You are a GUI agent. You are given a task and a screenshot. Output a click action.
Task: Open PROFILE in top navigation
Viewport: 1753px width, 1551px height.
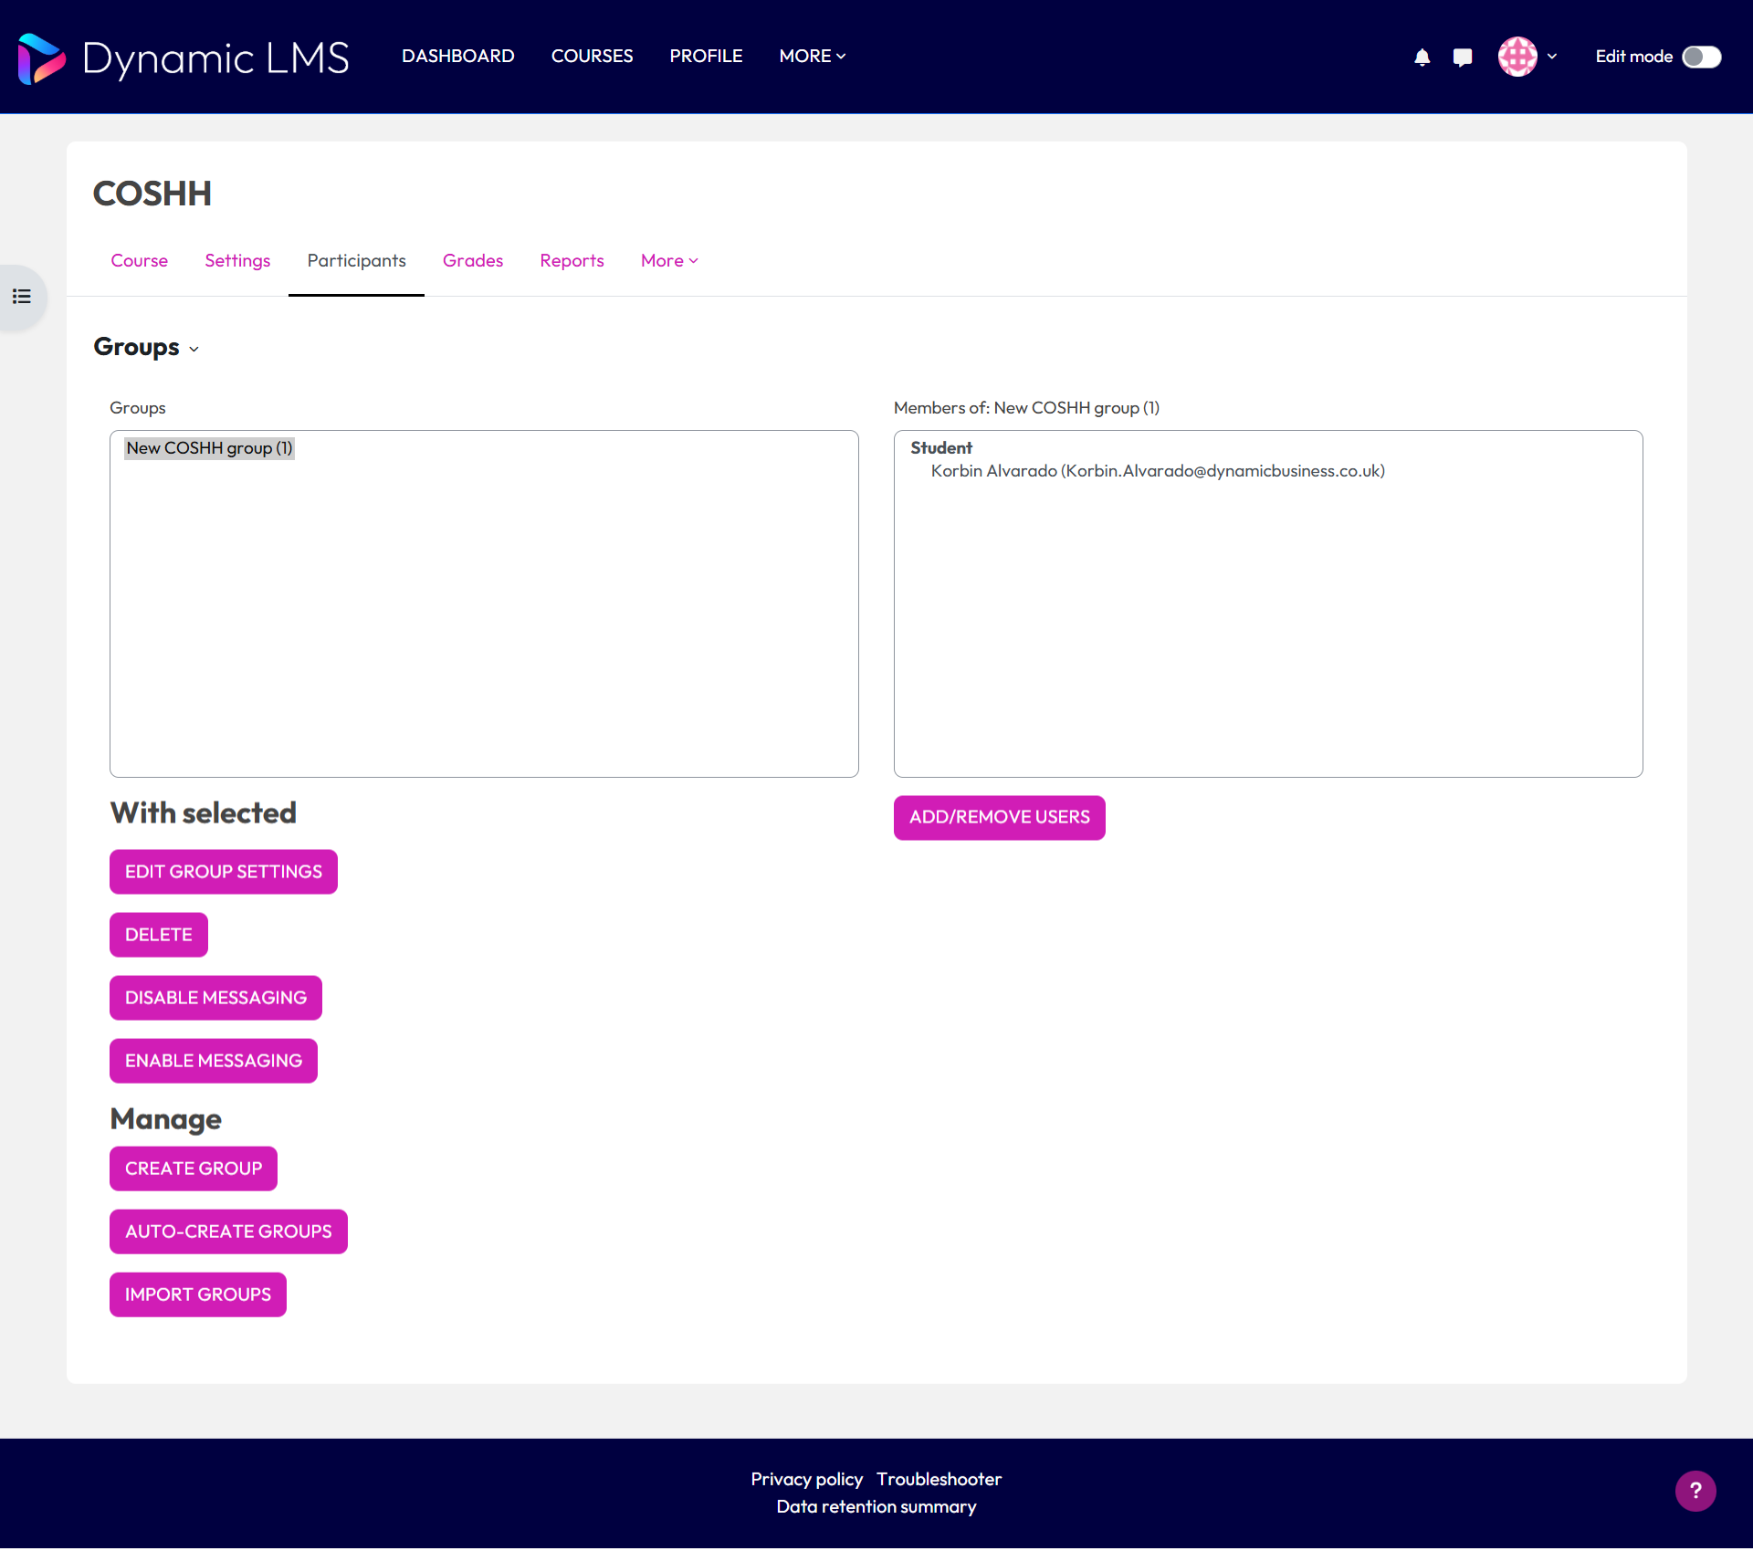tap(706, 57)
